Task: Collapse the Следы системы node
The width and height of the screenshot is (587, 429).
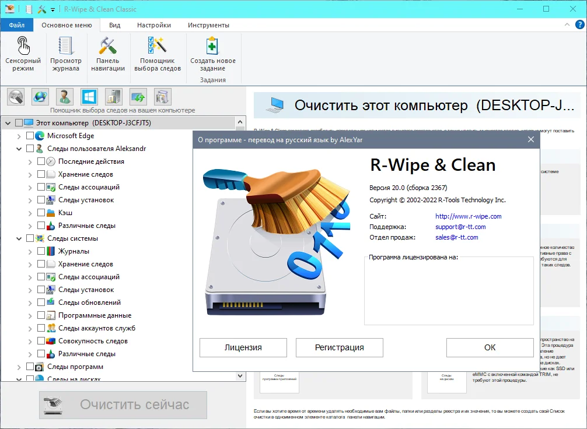Action: [x=19, y=238]
